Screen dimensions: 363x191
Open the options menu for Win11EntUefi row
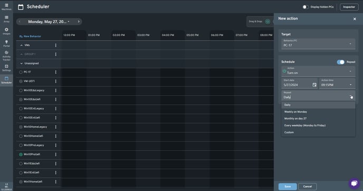coord(56,173)
